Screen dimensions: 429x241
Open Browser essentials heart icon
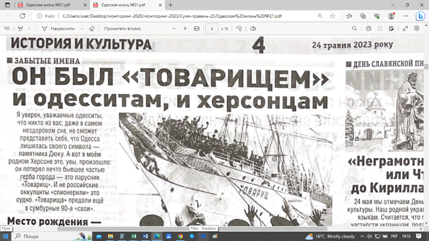[377, 16]
